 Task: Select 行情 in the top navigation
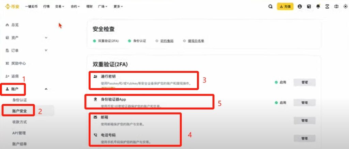46,7
